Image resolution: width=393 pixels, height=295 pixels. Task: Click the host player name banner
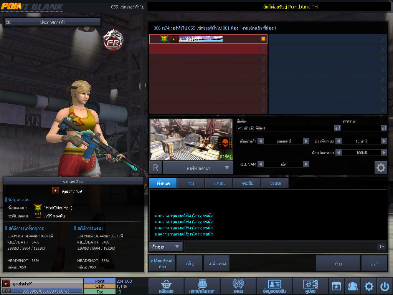pyautogui.click(x=200, y=39)
